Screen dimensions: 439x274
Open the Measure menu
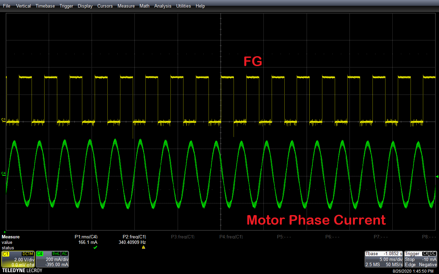coord(126,6)
